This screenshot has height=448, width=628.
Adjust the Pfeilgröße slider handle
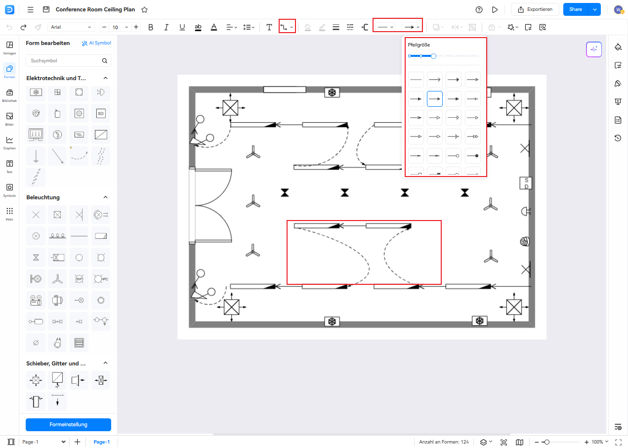pos(433,56)
